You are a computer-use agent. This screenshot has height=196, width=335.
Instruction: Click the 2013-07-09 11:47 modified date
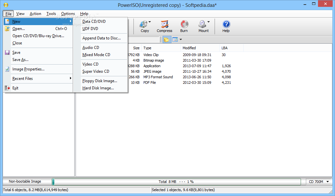197,66
